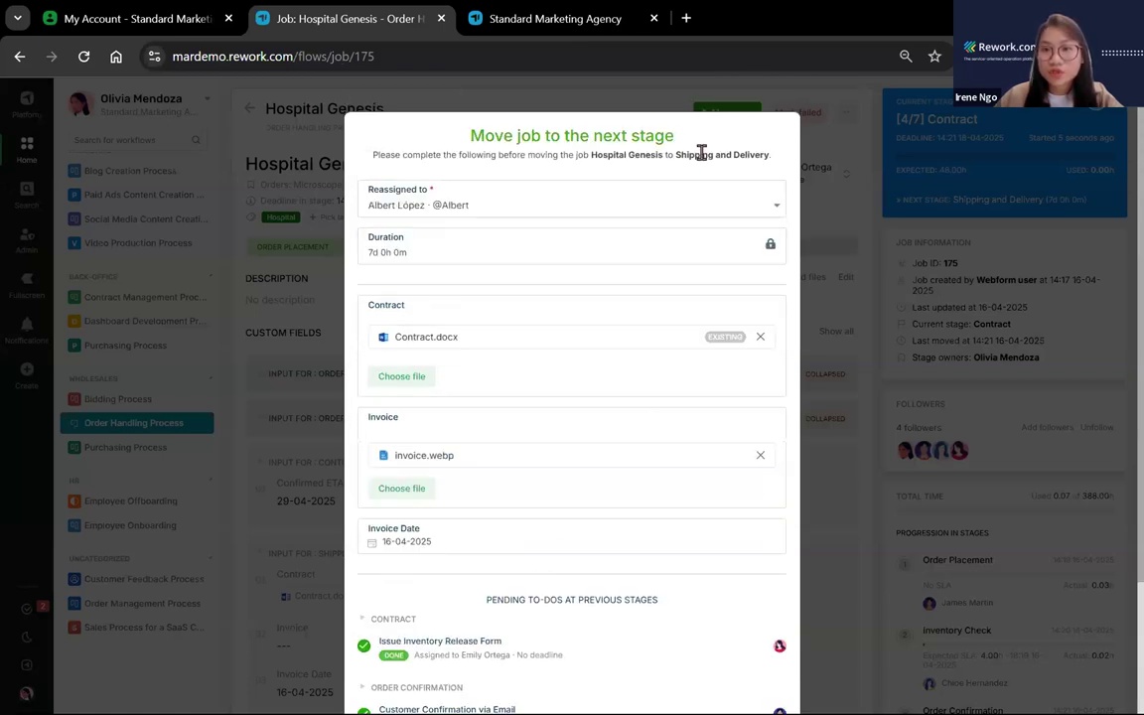Viewport: 1144px width, 715px height.
Task: Remove invoice.webp from the Invoice field
Action: pyautogui.click(x=761, y=455)
